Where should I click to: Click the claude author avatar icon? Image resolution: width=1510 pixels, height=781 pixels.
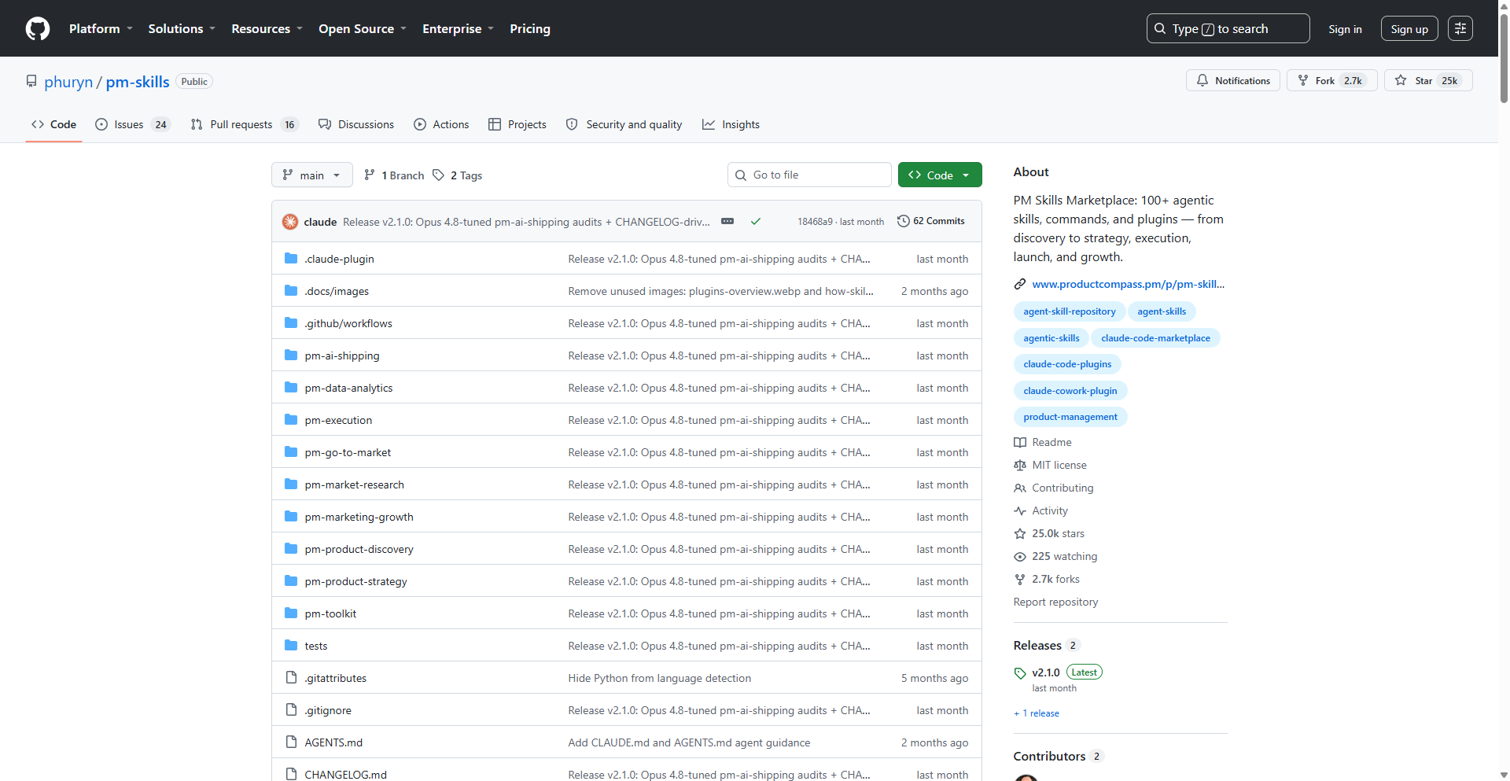[x=289, y=222]
